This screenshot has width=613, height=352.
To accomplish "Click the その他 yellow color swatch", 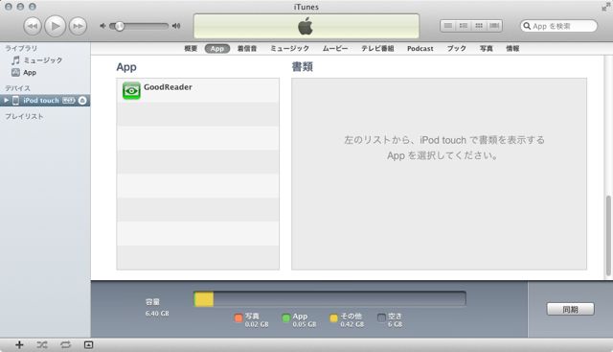I will tap(334, 317).
